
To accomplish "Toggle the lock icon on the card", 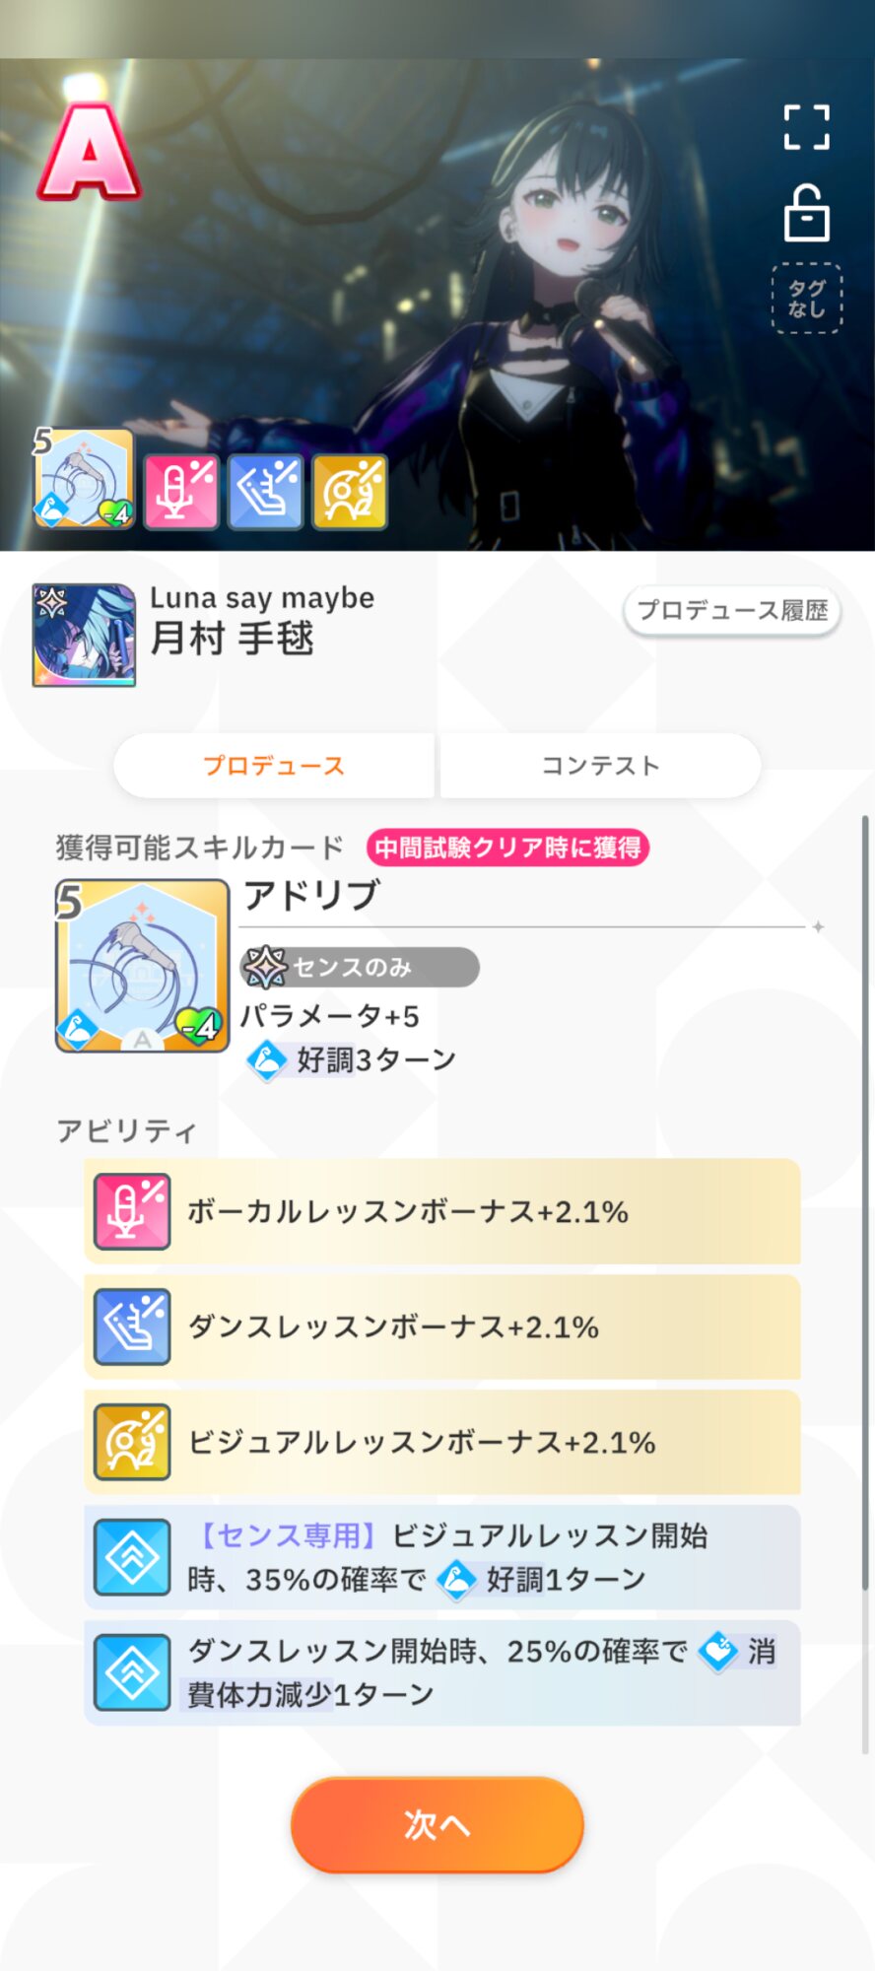I will click(x=806, y=213).
